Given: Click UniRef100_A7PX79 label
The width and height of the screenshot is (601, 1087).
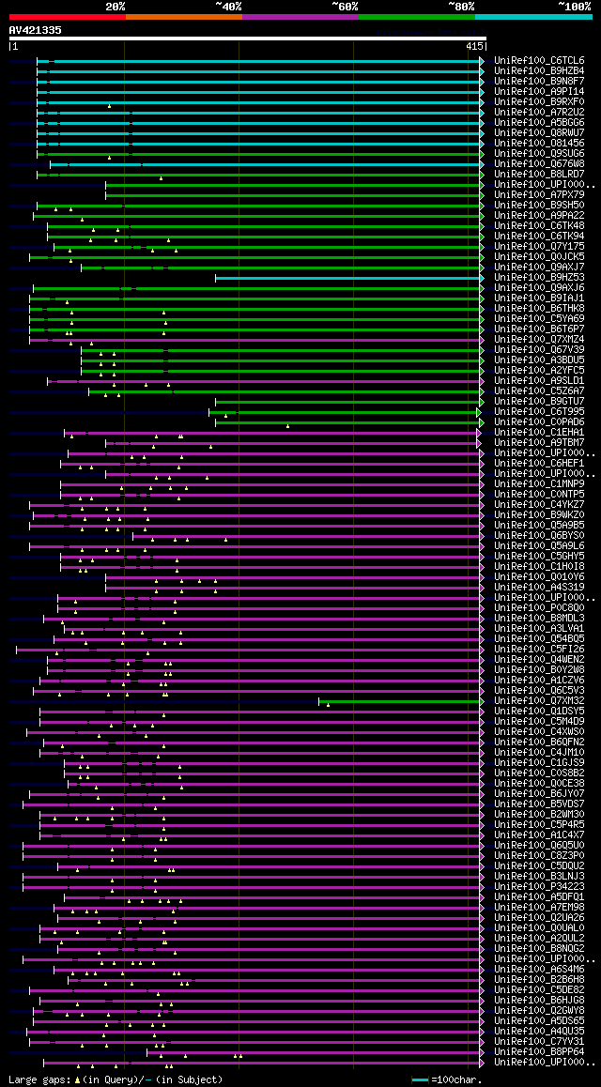Looking at the screenshot, I should [x=539, y=195].
